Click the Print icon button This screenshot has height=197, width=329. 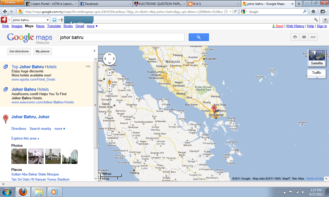coord(295,37)
